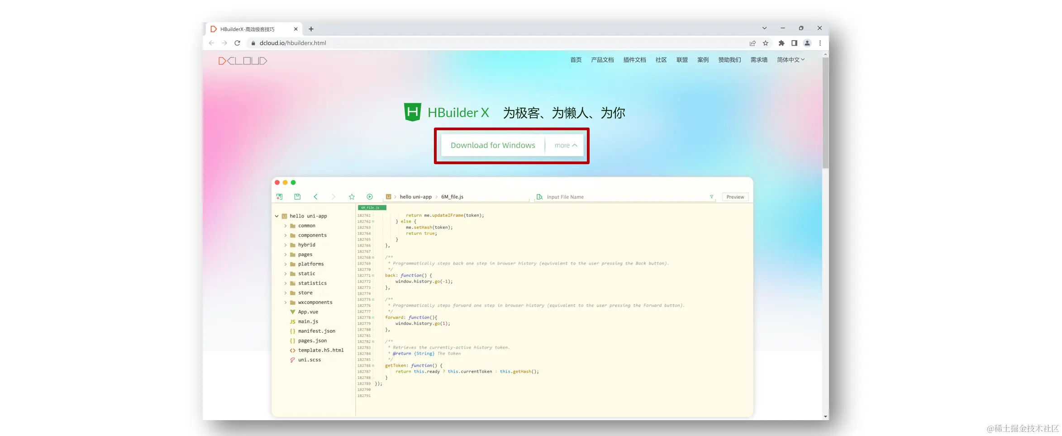
Task: Click the Preview button in the editor
Action: tap(735, 197)
